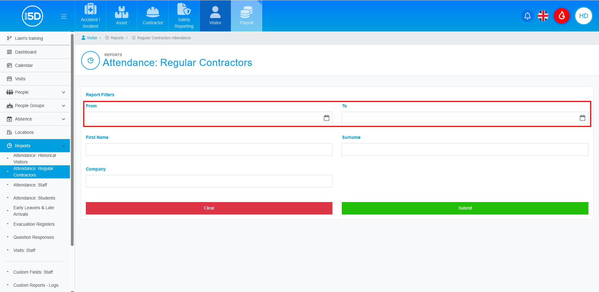599x292 pixels.
Task: Click the Report Filters heading
Action: pos(100,95)
